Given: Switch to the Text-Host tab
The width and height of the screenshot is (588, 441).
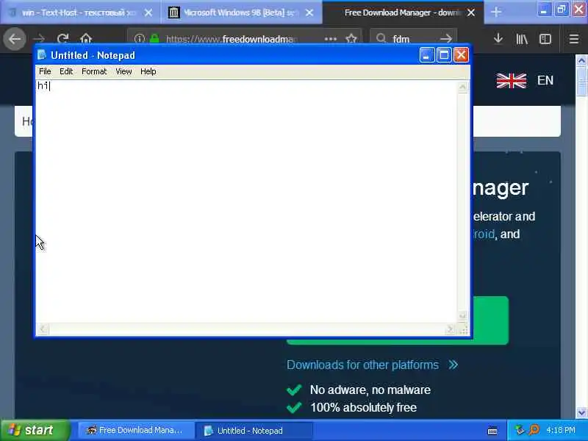Looking at the screenshot, I should 80,12.
